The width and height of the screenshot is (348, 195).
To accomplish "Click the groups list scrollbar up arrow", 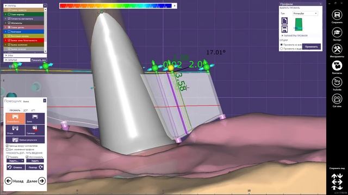I will (x=46, y=10).
